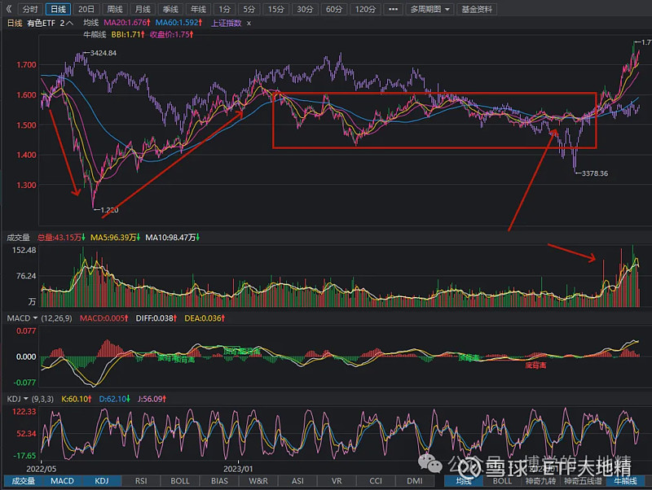Select the W&R indicator
The image size is (652, 490).
[258, 480]
